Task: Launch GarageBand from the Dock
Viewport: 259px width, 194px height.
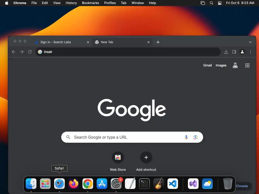Action: tap(159, 184)
